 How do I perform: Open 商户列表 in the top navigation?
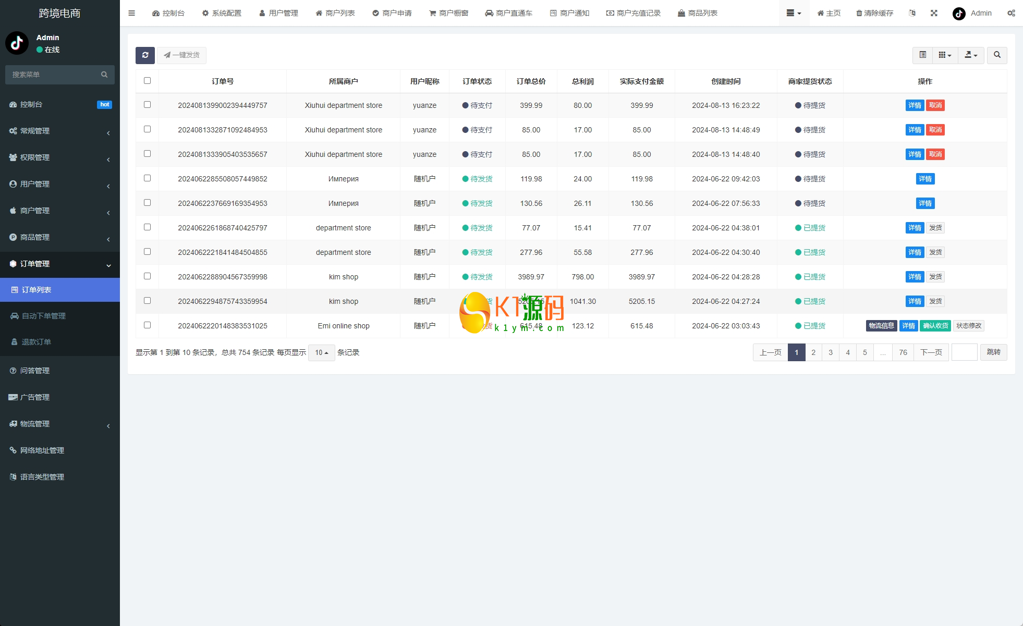point(335,13)
